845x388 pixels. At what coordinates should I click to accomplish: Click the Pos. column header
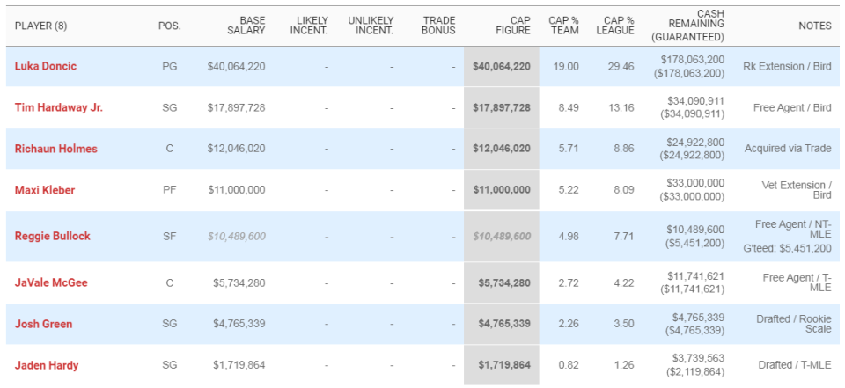[x=169, y=26]
